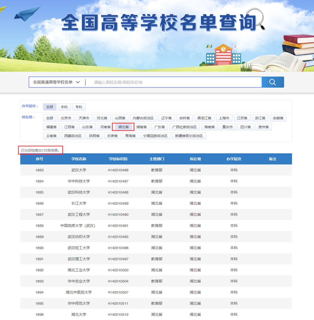Select the 华中科技大学 school name cell
Screen dimensions: 314x320
click(79, 181)
